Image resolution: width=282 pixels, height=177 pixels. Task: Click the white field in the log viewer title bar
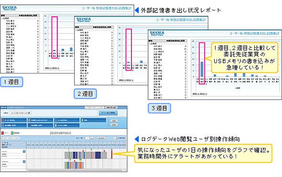click(x=95, y=107)
